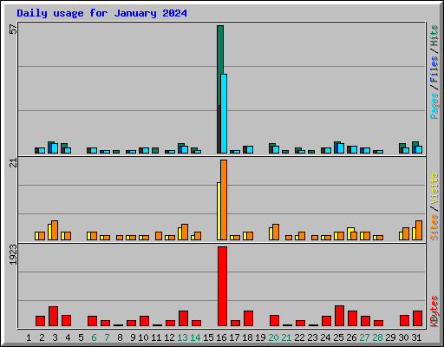This screenshot has width=444, height=347.
Task: Click the red KBytes bar on day 3
Action: (53, 317)
